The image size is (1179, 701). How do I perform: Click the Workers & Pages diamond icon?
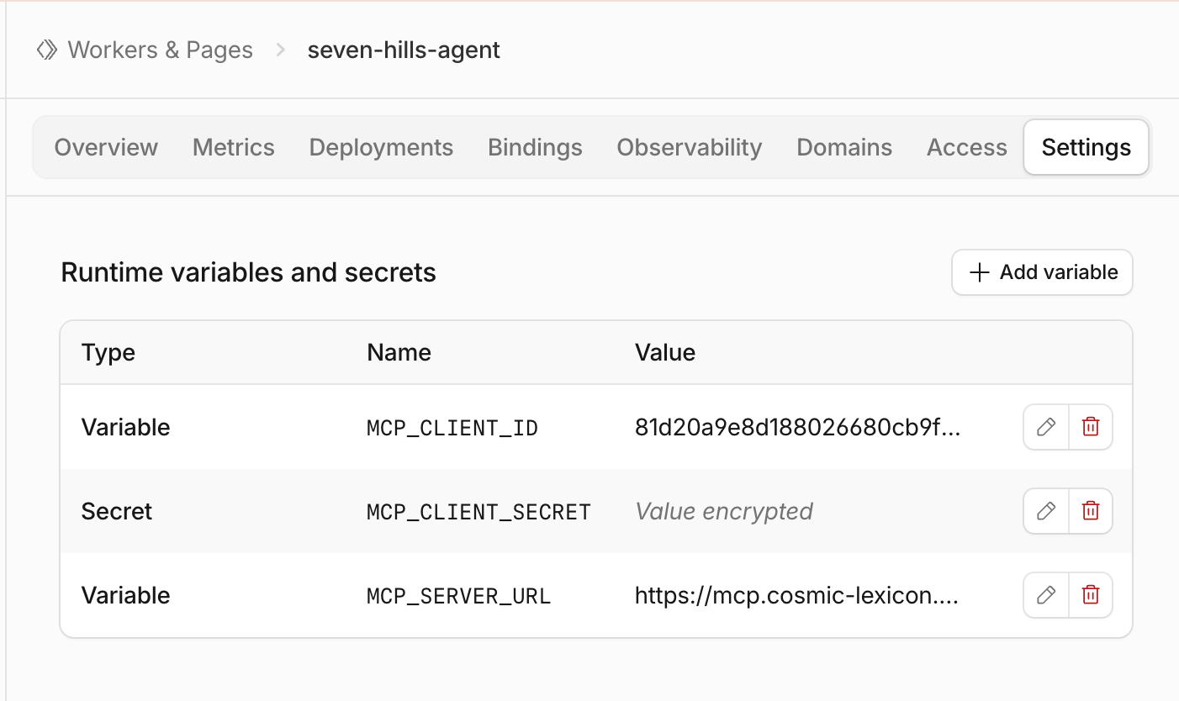[x=46, y=50]
